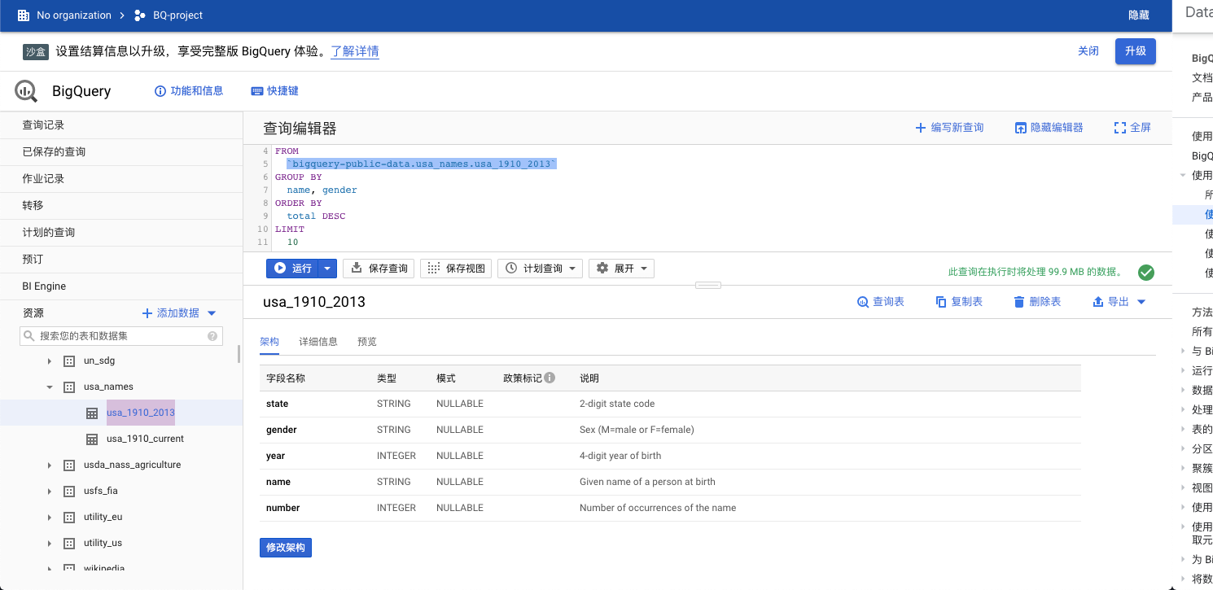Click the help icon in search box
The height and width of the screenshot is (590, 1213).
[x=212, y=335]
